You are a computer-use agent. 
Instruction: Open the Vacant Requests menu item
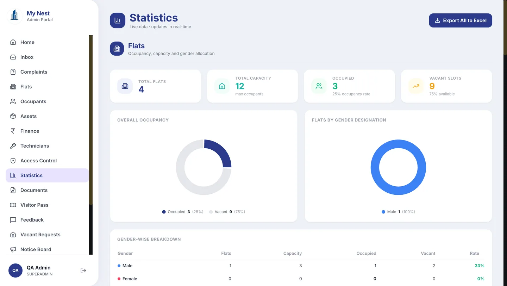coord(47,235)
